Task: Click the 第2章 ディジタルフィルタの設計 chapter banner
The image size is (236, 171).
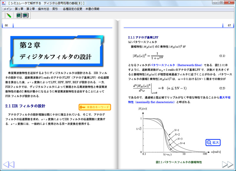Action: click(57, 51)
